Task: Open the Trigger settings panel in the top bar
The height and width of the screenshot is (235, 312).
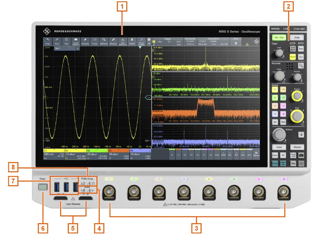Action: pyautogui.click(x=168, y=42)
